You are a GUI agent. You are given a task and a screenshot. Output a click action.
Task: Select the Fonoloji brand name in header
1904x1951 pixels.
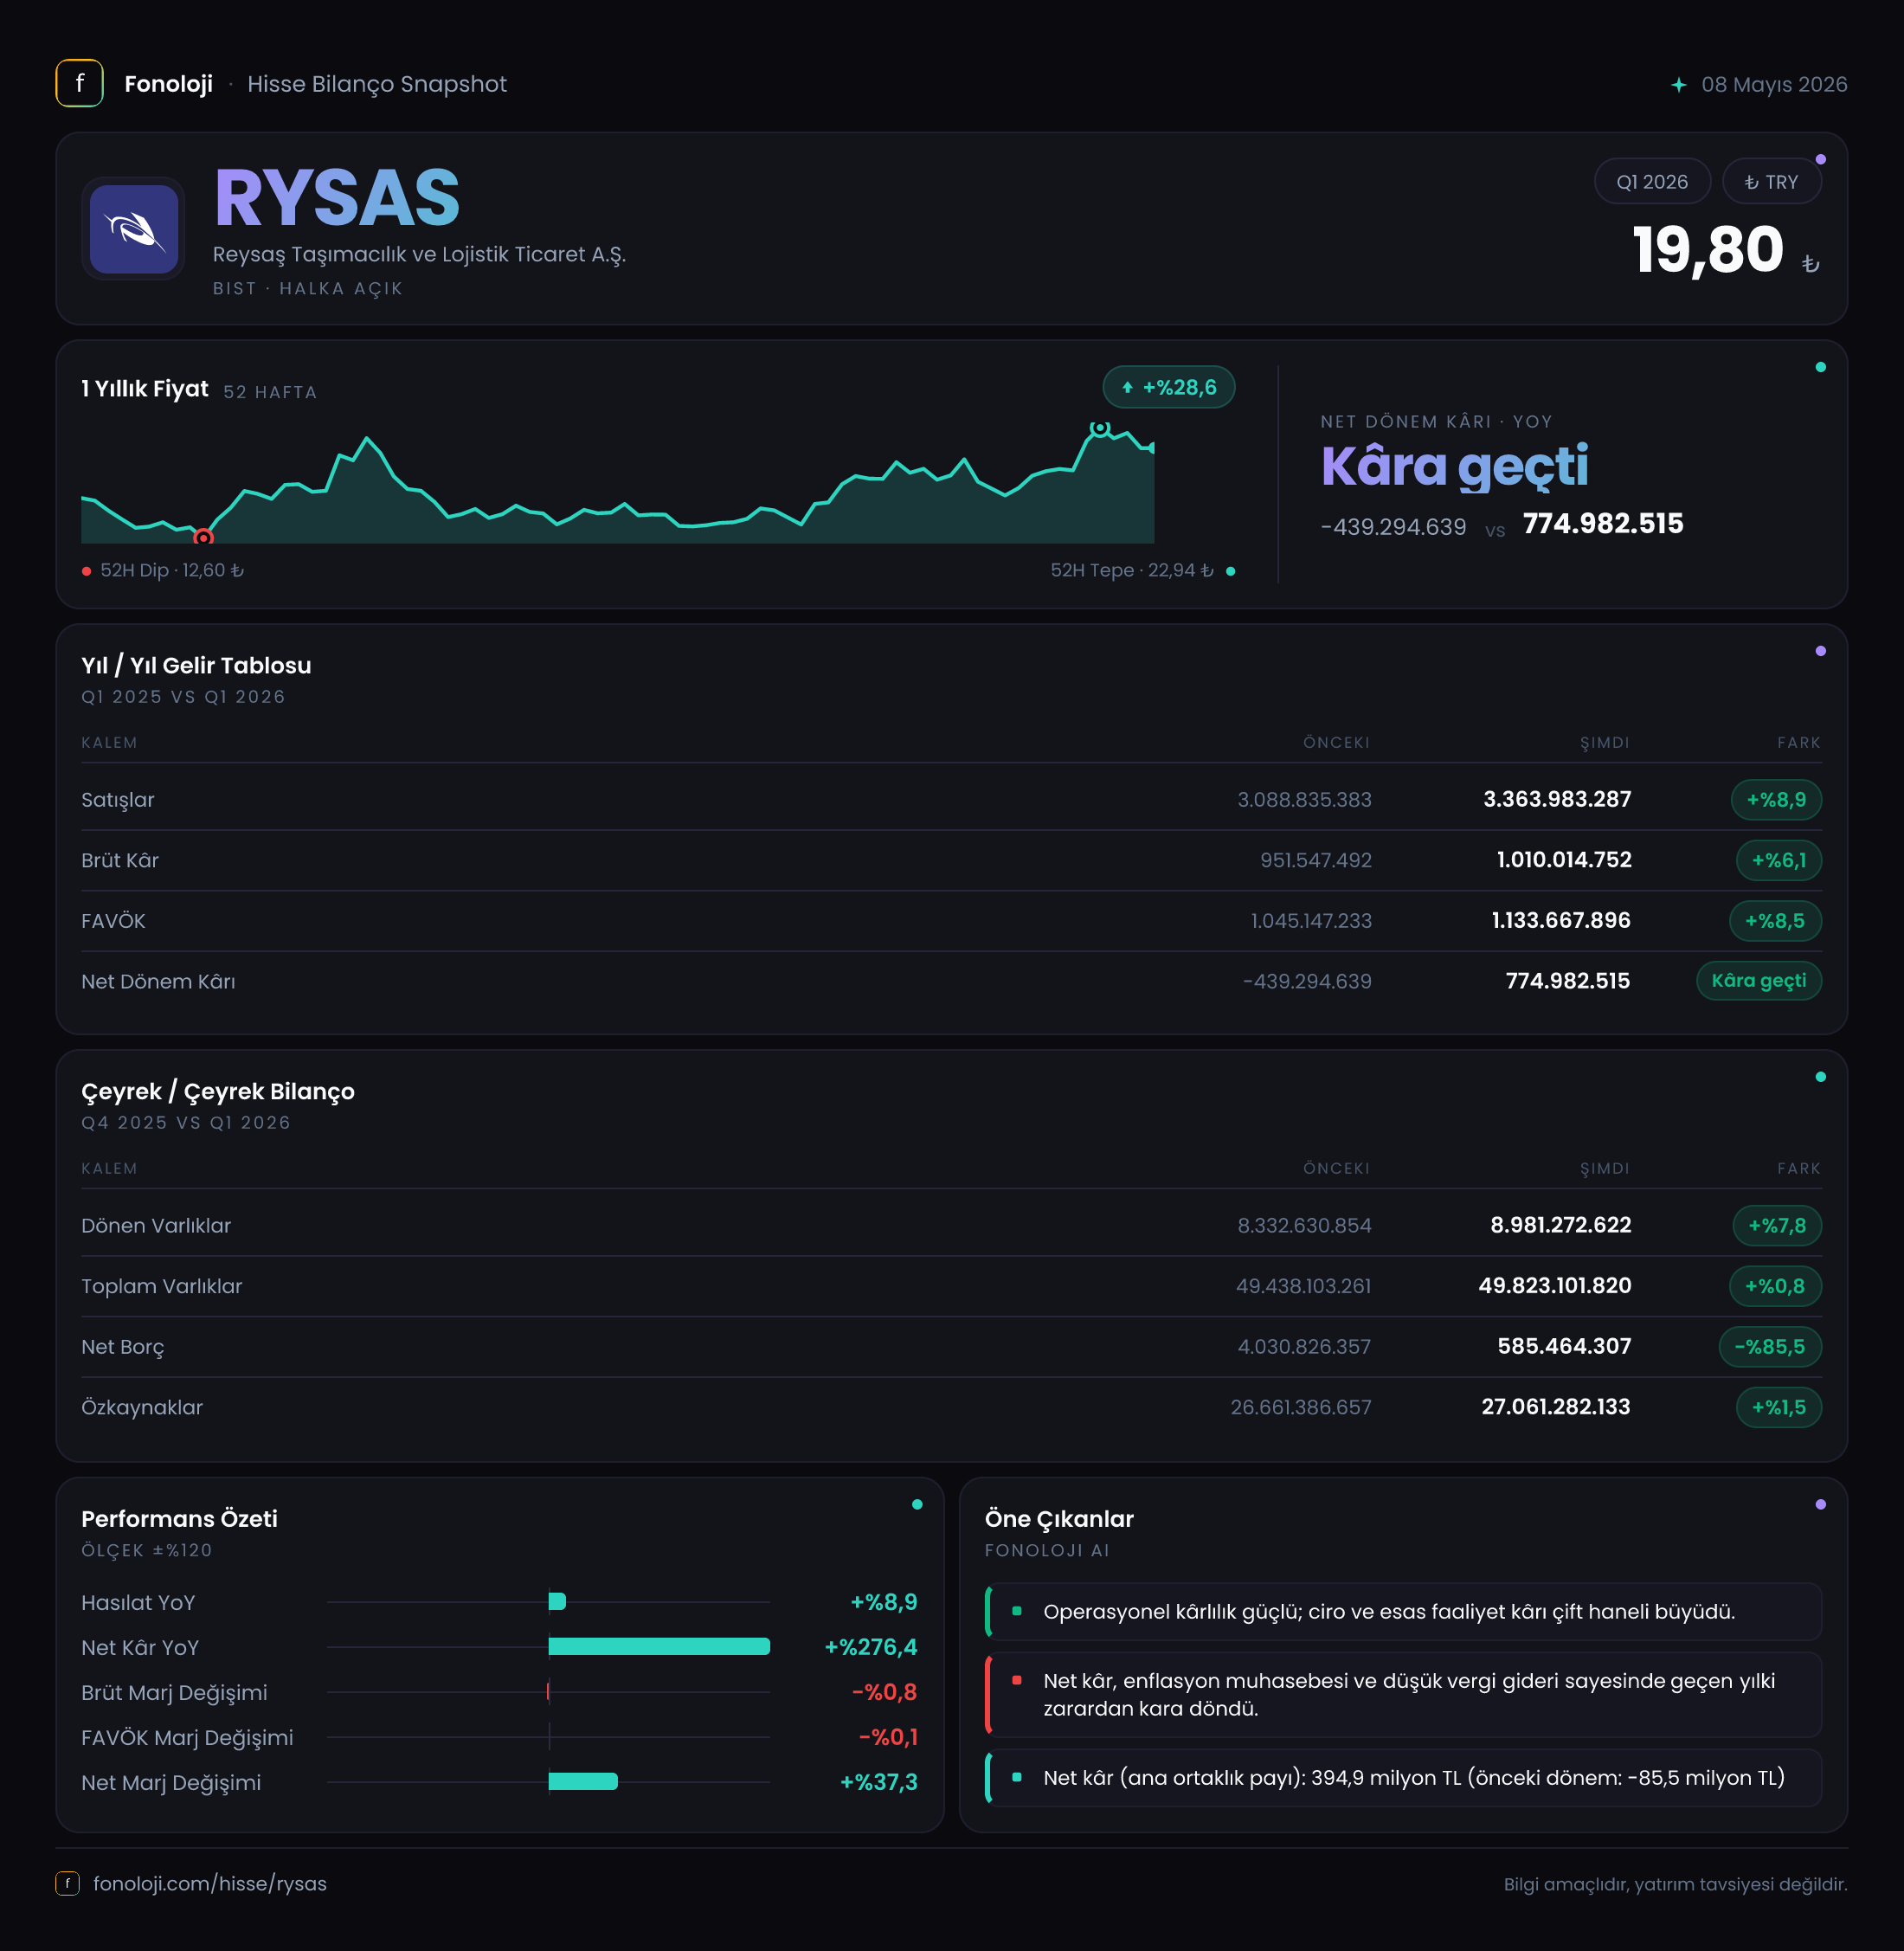click(168, 84)
